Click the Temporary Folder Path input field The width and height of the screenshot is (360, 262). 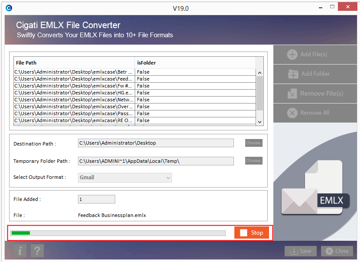(156, 161)
